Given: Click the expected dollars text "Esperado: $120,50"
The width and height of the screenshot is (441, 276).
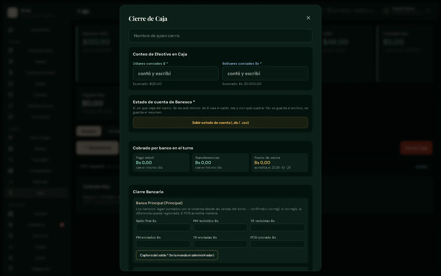Looking at the screenshot, I should [147, 84].
